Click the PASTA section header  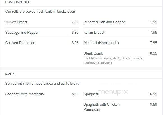pos(10,74)
